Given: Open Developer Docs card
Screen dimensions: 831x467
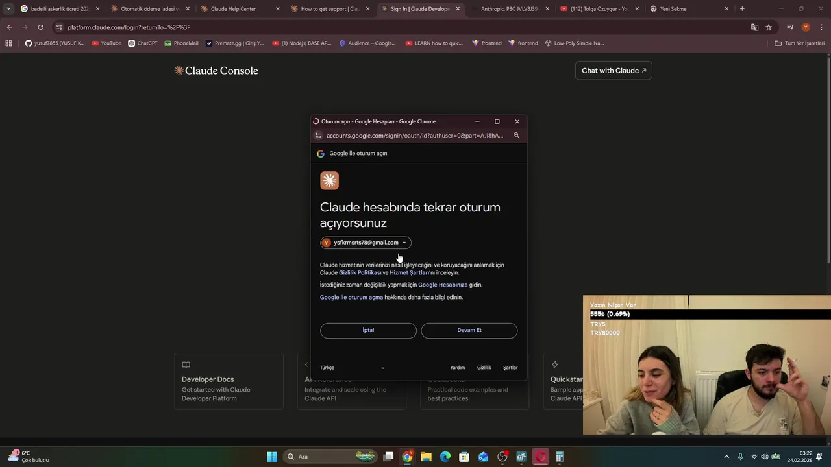Looking at the screenshot, I should point(229,381).
